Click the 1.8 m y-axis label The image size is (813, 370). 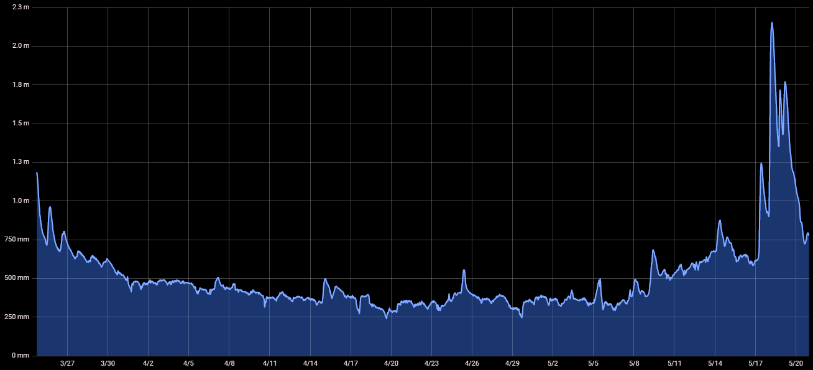21,84
